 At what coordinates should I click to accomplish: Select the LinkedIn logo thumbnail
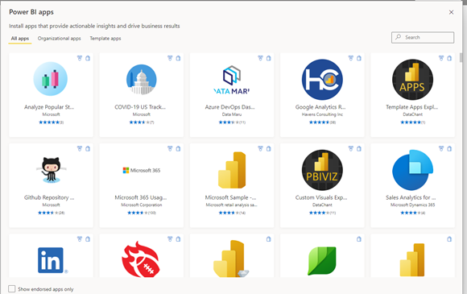click(x=52, y=260)
